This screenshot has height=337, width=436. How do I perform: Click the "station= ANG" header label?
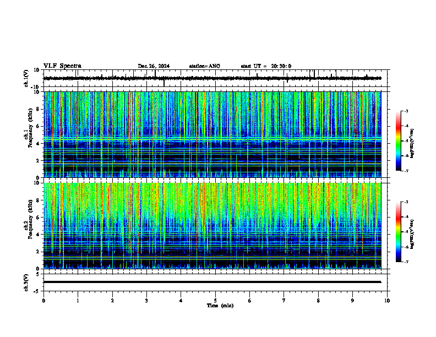click(205, 66)
